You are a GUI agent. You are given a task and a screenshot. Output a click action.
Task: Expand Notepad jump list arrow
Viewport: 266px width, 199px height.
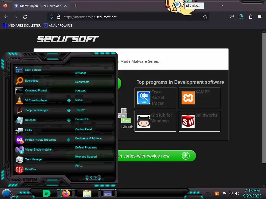pos(69,120)
